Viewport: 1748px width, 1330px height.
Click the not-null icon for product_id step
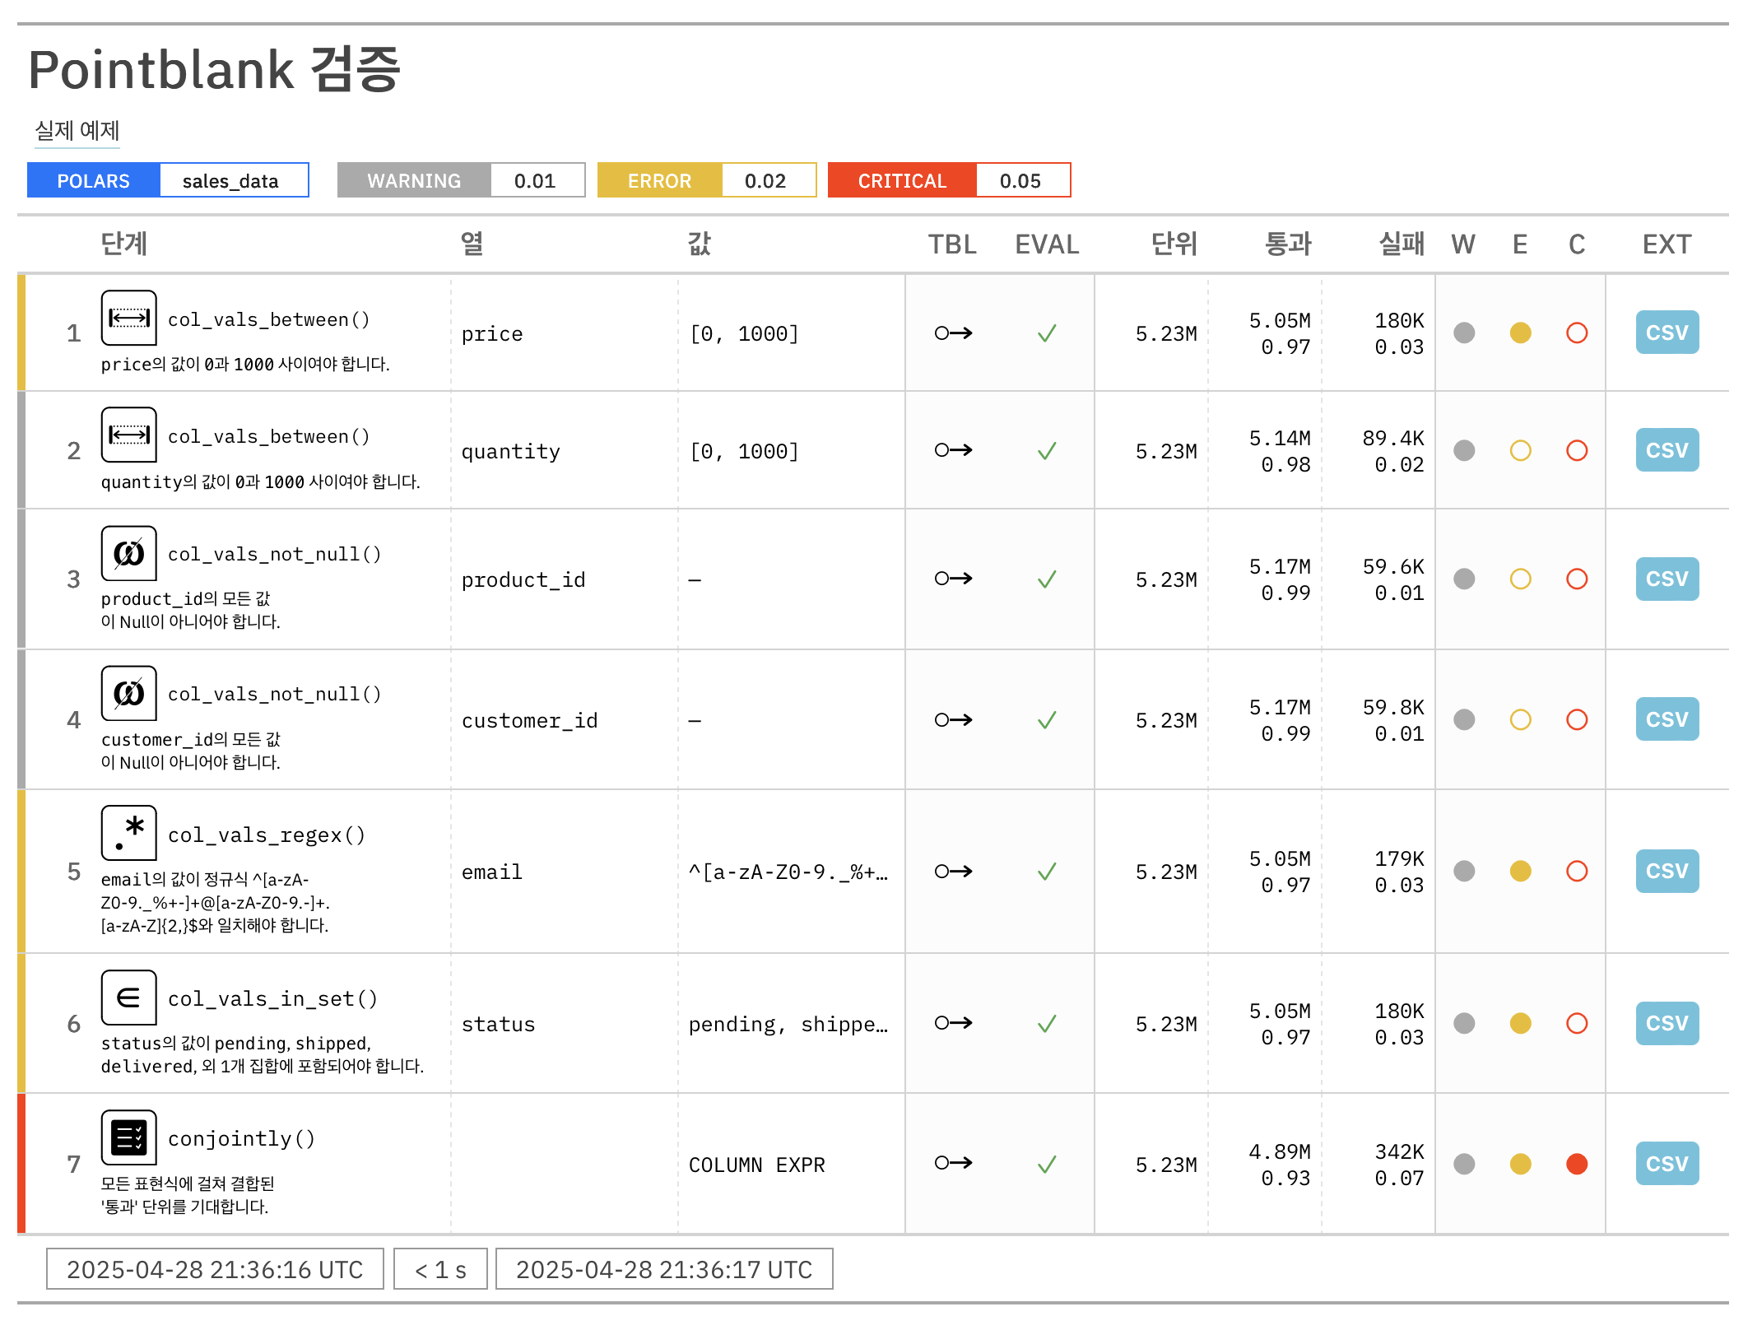129,553
